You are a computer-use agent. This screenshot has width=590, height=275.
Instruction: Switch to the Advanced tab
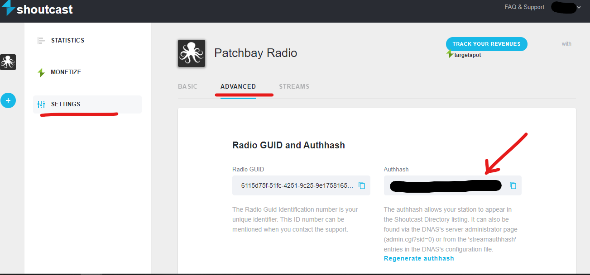click(238, 86)
